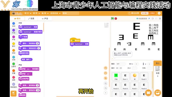172x97 pixels.
Task: Select the 事件 events category circle
Action: (x=14, y=44)
